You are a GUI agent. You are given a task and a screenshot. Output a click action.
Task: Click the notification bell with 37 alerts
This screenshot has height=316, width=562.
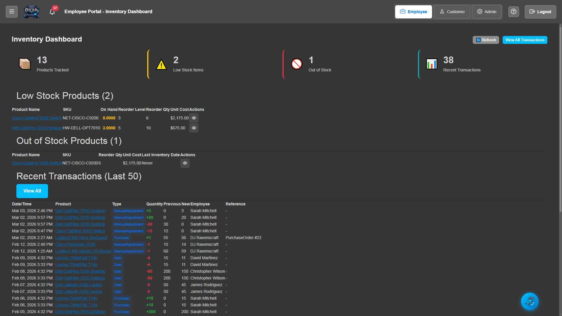click(52, 12)
